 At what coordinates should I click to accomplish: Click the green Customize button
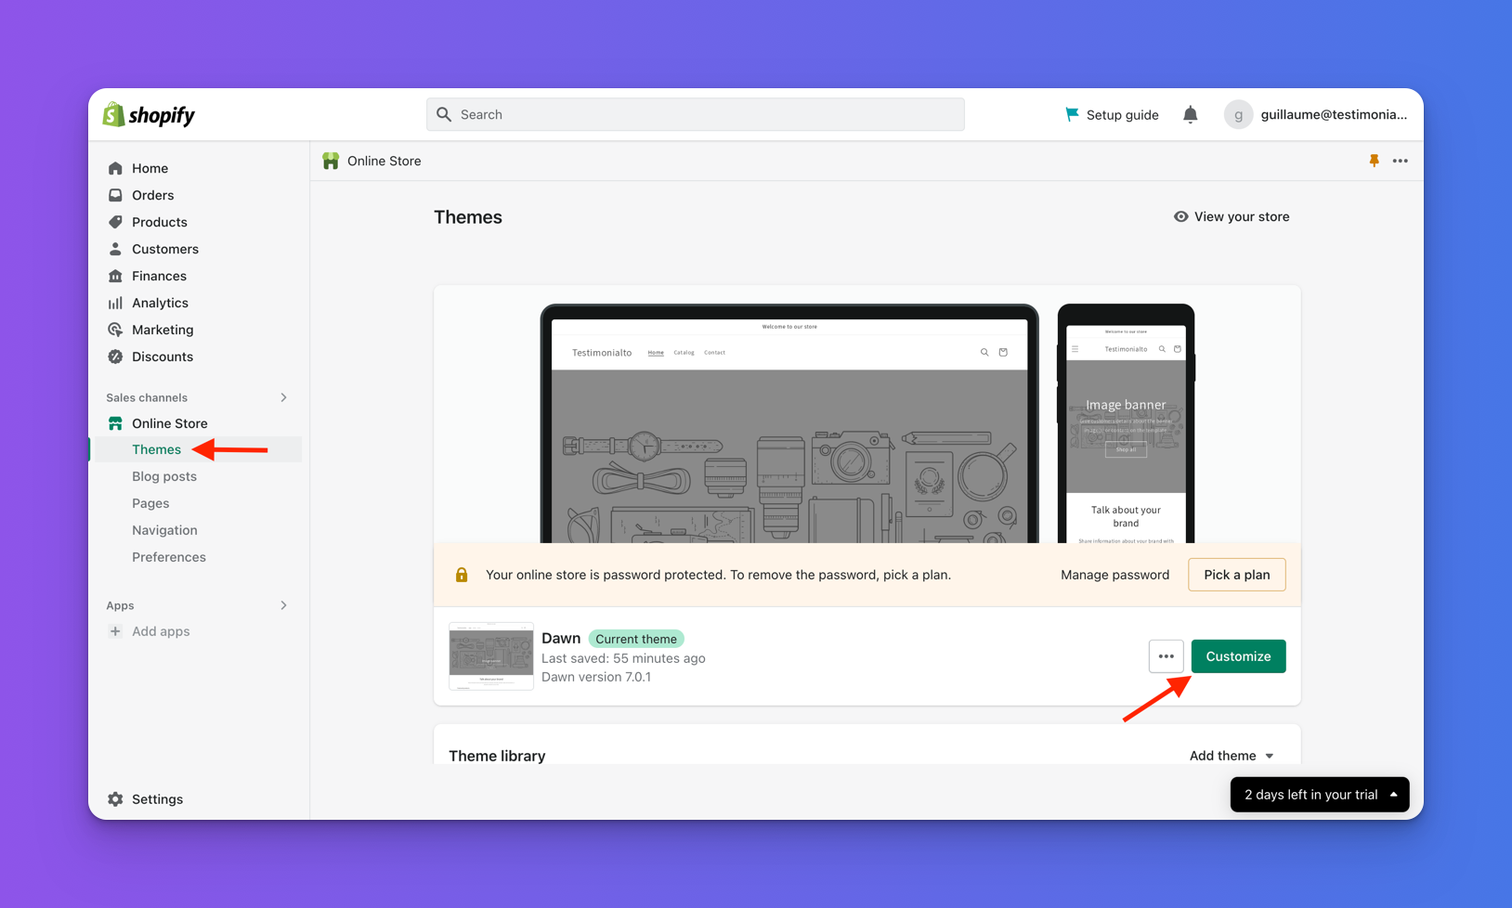point(1238,656)
